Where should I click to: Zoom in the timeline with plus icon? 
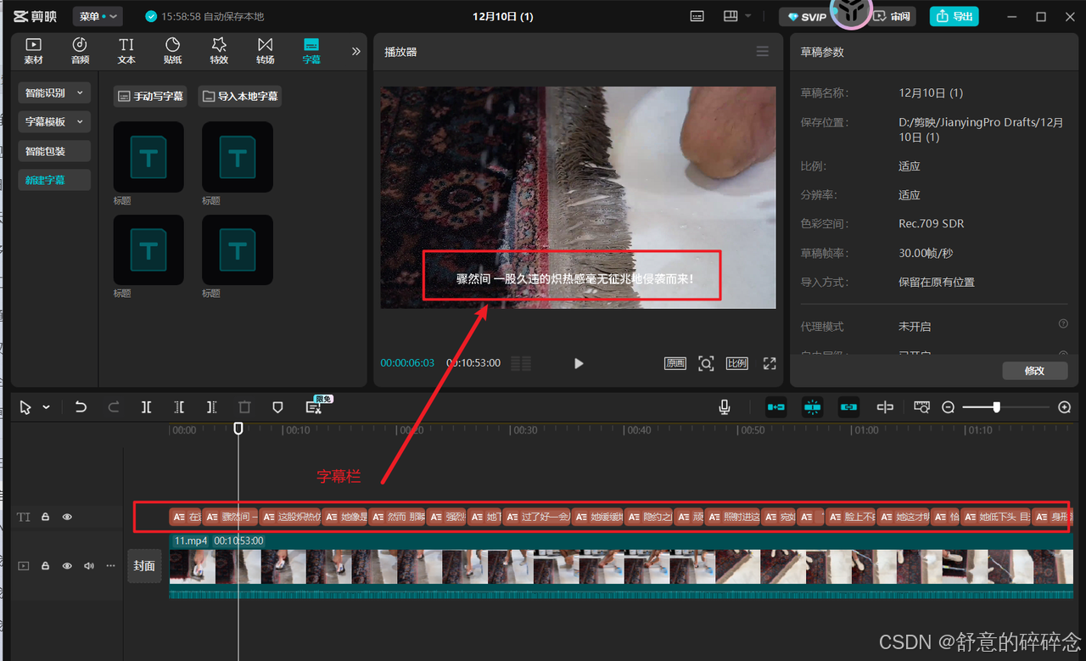1065,407
